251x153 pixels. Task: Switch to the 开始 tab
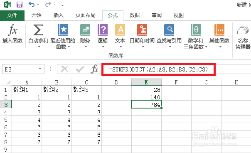36,15
